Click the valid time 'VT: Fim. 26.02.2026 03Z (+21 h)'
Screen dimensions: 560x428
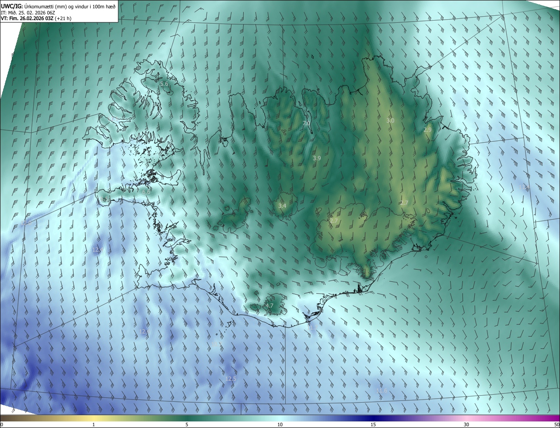[36, 18]
